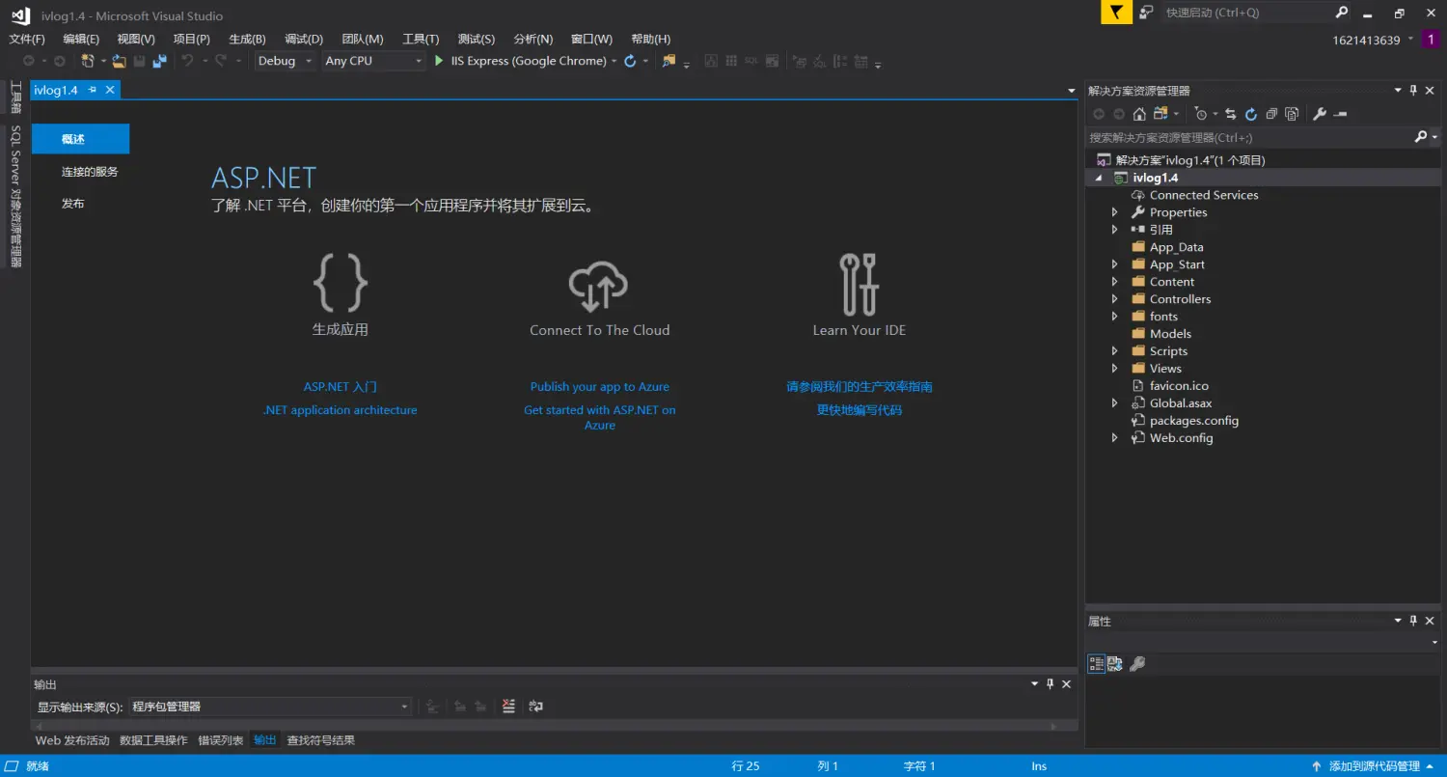Open the account dropdown 1621413639

coord(1374,40)
